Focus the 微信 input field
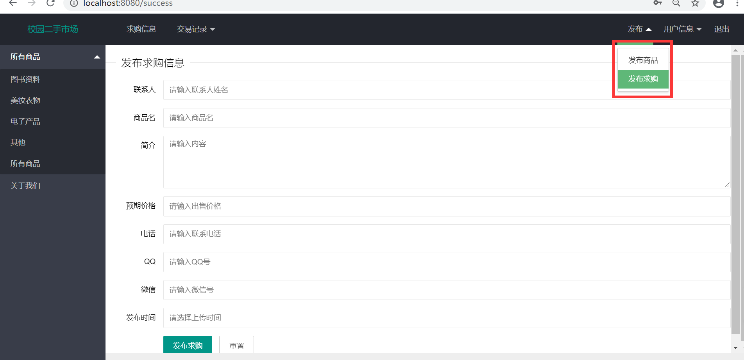 click(x=447, y=290)
